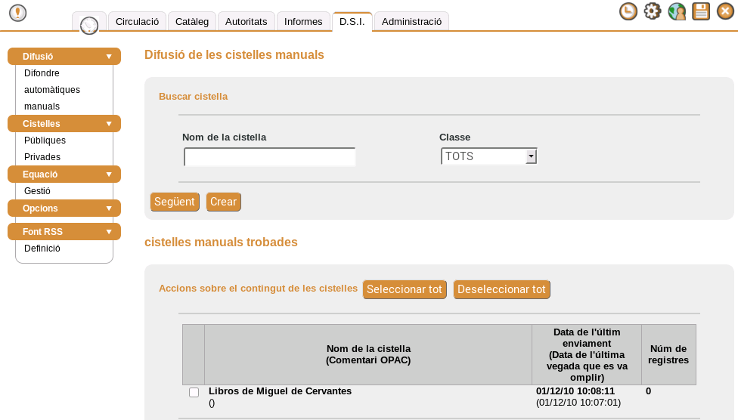Click the floppy disk save icon
The height and width of the screenshot is (420, 738).
(701, 11)
